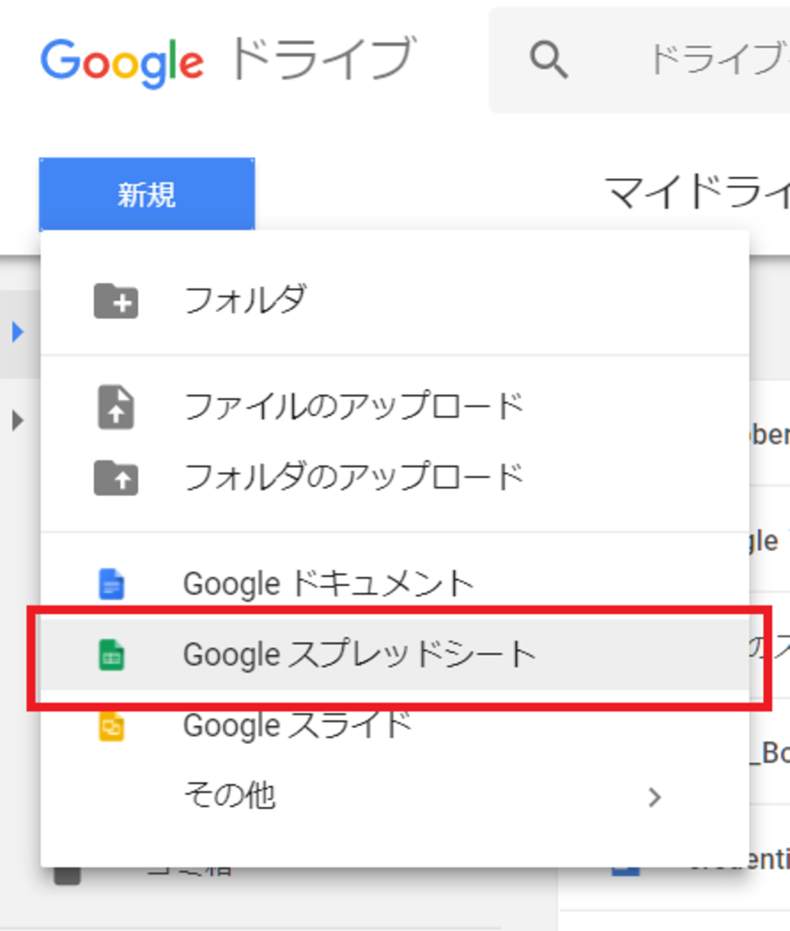Screen dimensions: 790x931
Task: Select Google ドキュメント menu entry
Action: point(328,584)
